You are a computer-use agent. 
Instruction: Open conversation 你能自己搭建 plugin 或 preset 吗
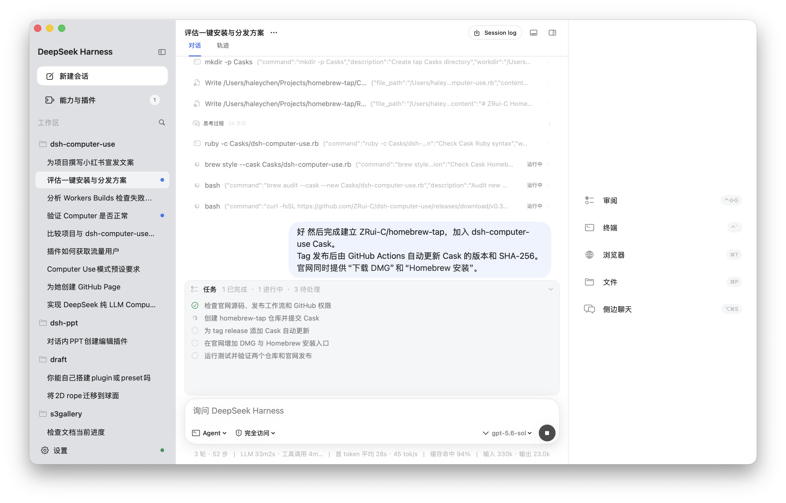point(102,378)
